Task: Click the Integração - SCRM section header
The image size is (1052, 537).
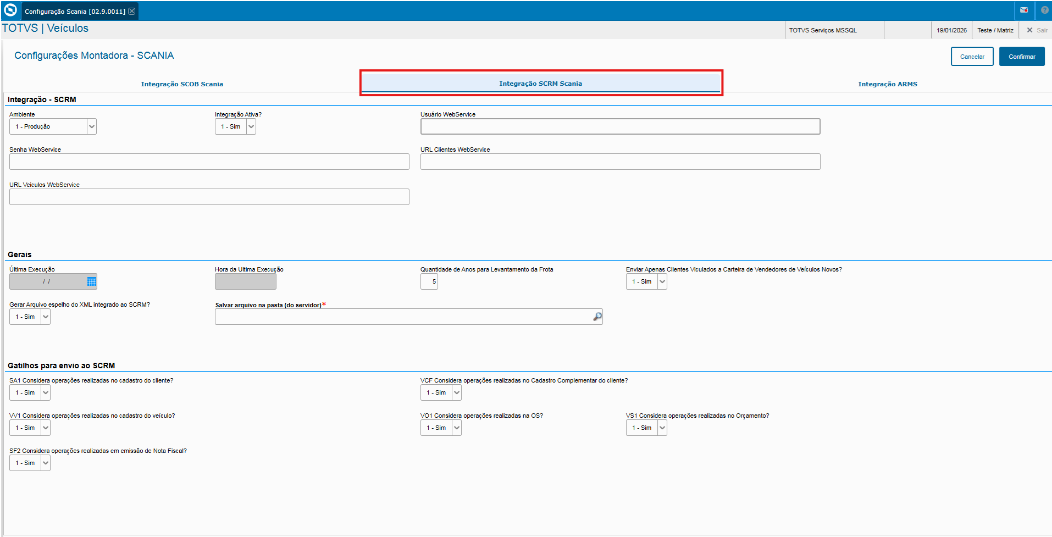Action: (42, 99)
